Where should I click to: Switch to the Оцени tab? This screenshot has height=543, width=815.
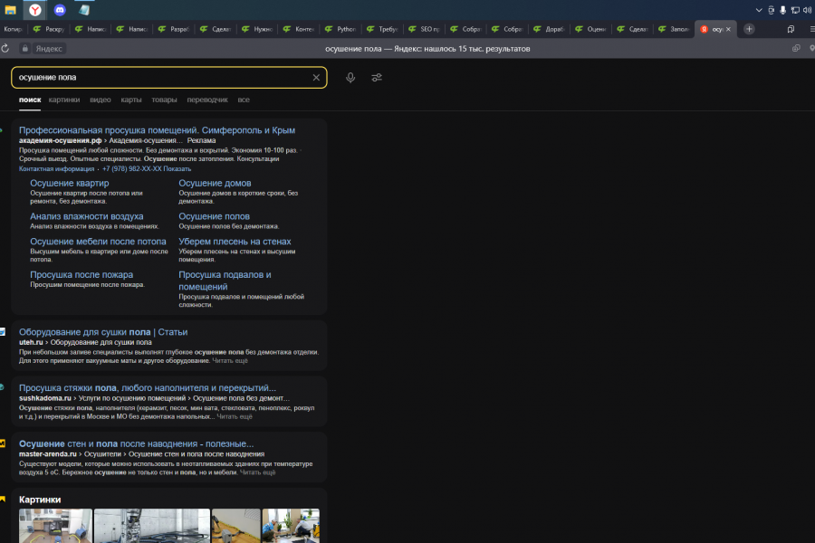click(x=591, y=29)
